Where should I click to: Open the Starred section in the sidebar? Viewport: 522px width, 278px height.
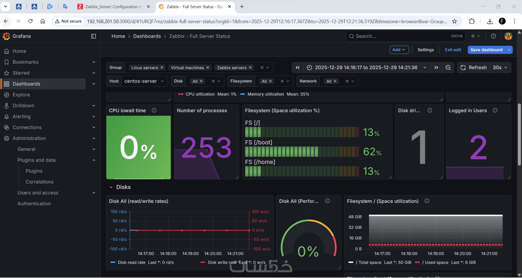21,73
